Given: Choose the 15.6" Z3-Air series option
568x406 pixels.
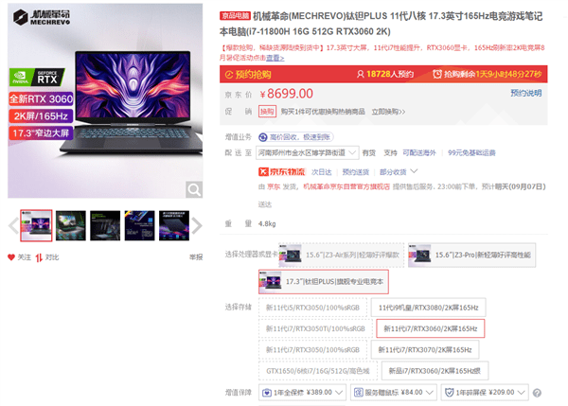Looking at the screenshot, I should click(x=341, y=255).
